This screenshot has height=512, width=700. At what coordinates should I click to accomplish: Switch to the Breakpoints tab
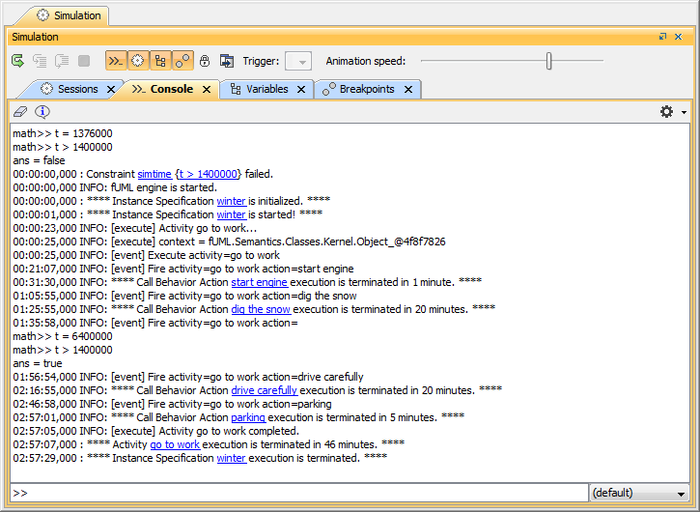click(367, 89)
